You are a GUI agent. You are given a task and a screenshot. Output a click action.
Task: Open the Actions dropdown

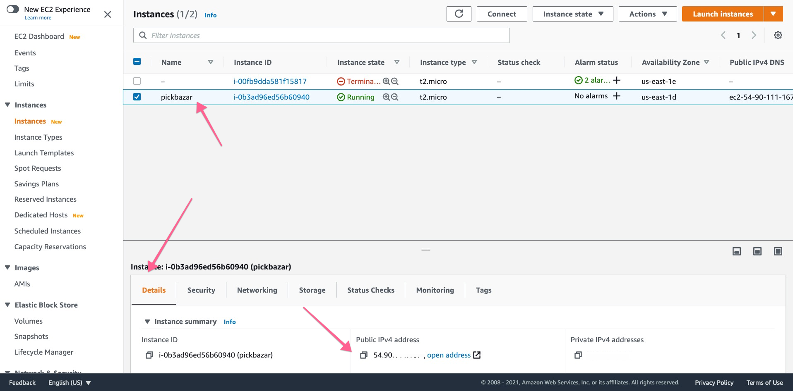point(648,14)
